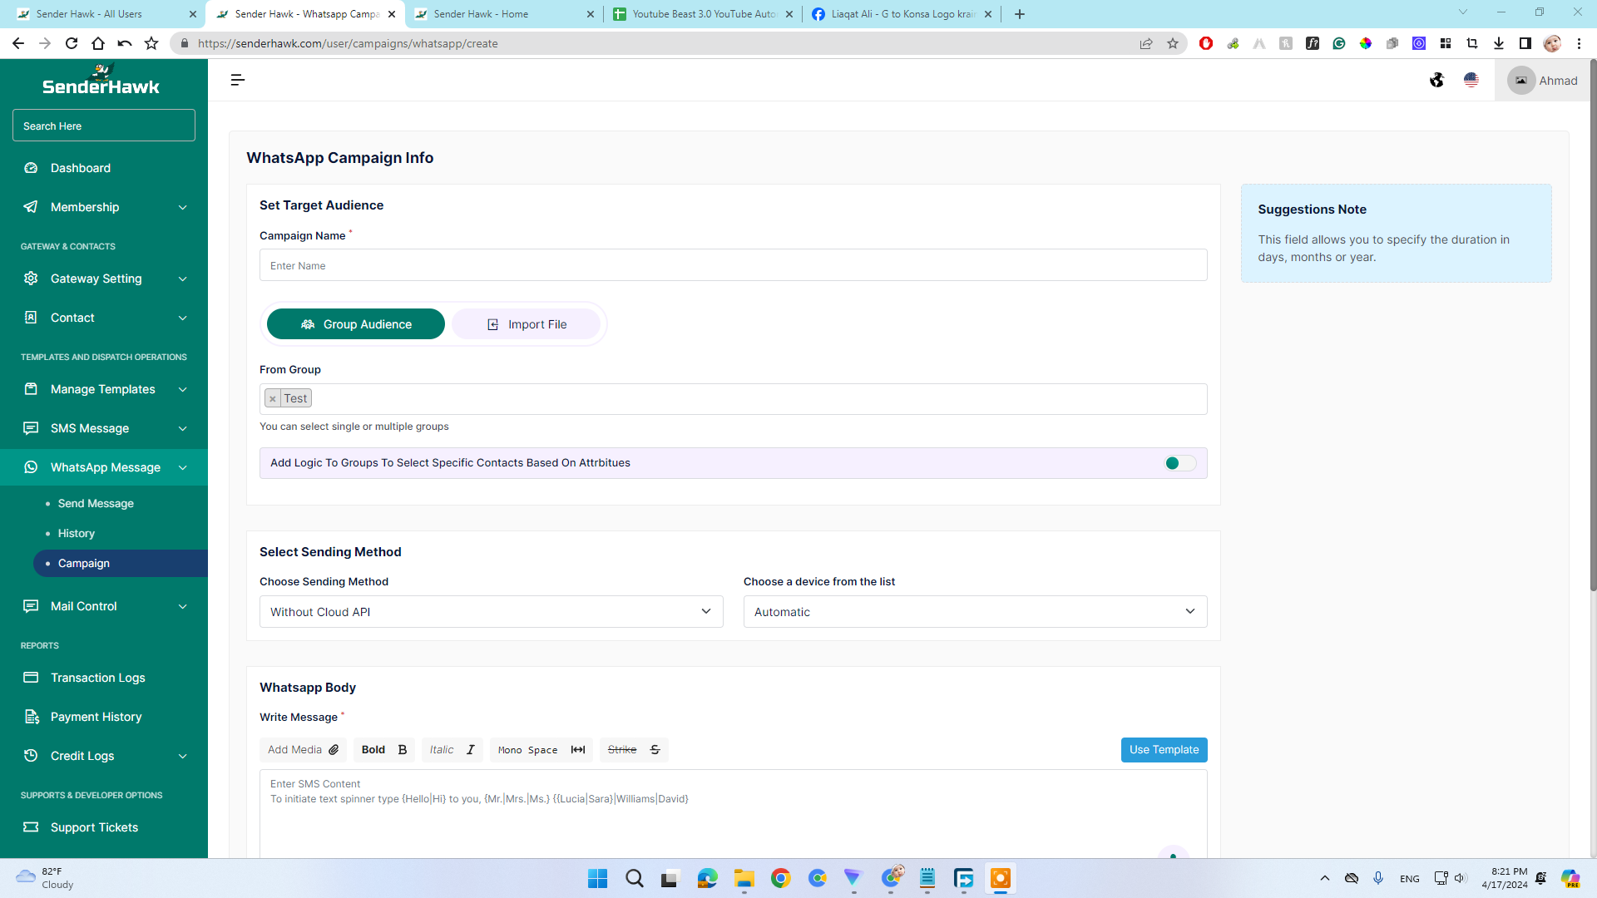Remove the Test group tag

(x=273, y=399)
